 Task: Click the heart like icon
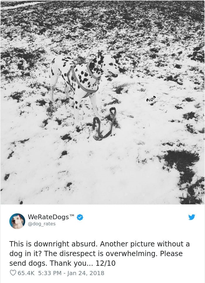[13, 273]
